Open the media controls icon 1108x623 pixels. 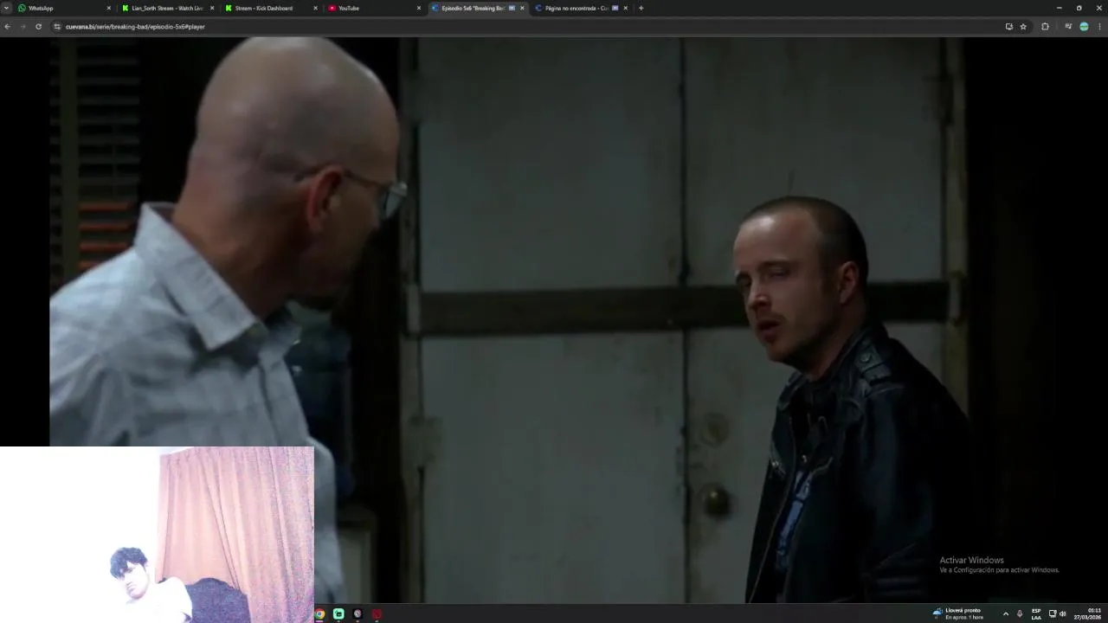click(1068, 27)
